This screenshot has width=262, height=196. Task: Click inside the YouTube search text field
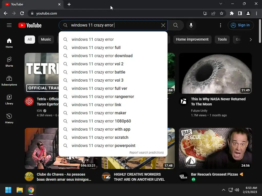tap(114, 25)
